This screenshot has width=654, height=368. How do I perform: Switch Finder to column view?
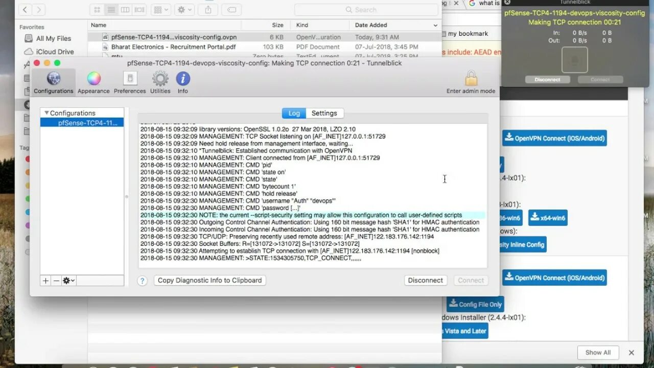[125, 10]
